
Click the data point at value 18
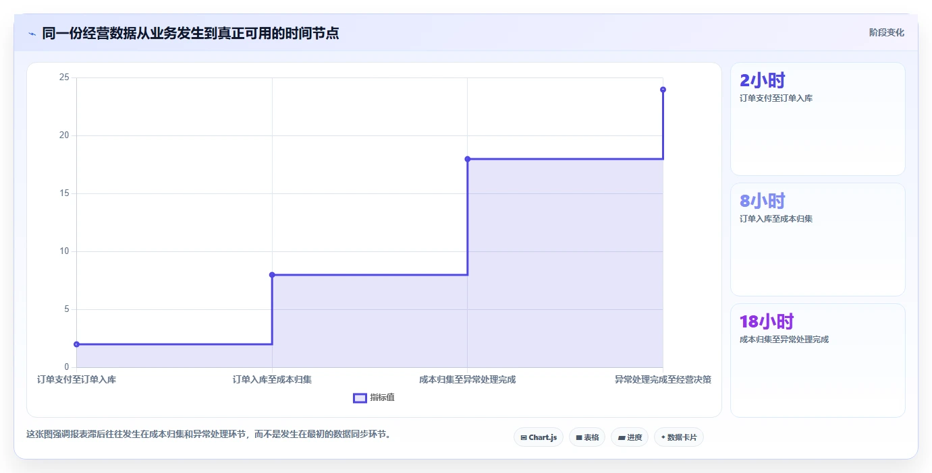coord(467,159)
